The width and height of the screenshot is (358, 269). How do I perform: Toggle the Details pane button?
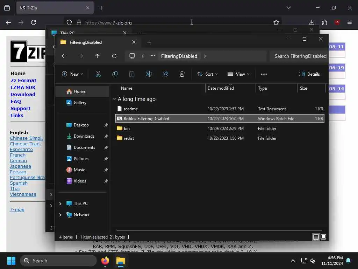coord(309,74)
